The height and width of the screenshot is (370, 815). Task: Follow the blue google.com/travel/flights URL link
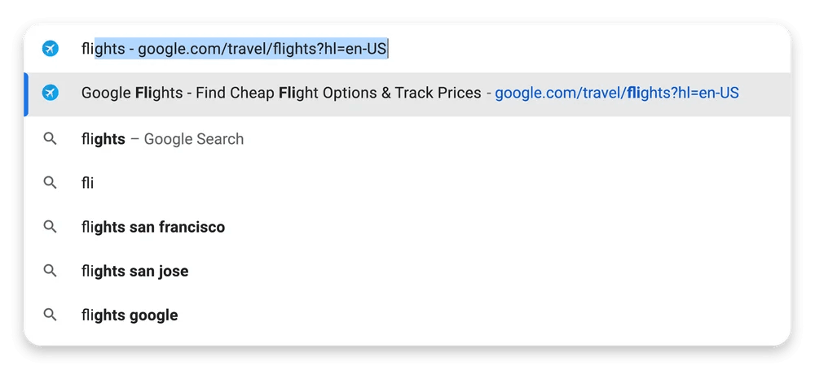(616, 94)
